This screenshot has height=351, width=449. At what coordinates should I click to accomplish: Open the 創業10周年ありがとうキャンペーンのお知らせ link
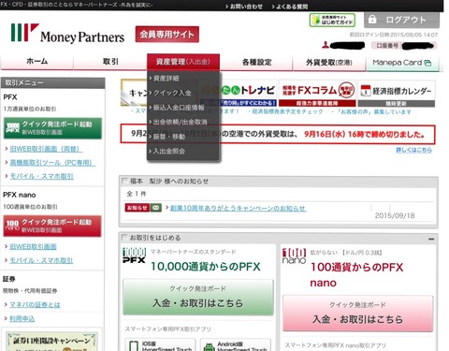click(x=239, y=208)
